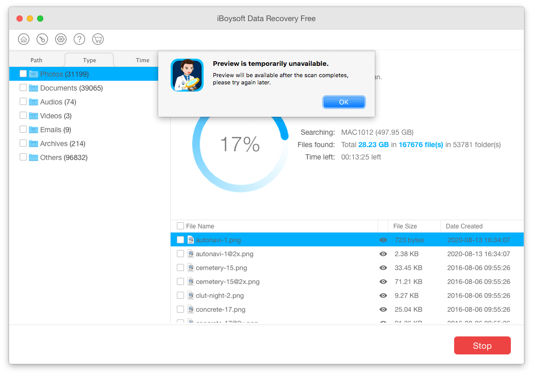Click the 17% circular progress indicator
This screenshot has height=375, width=533.
pyautogui.click(x=240, y=145)
